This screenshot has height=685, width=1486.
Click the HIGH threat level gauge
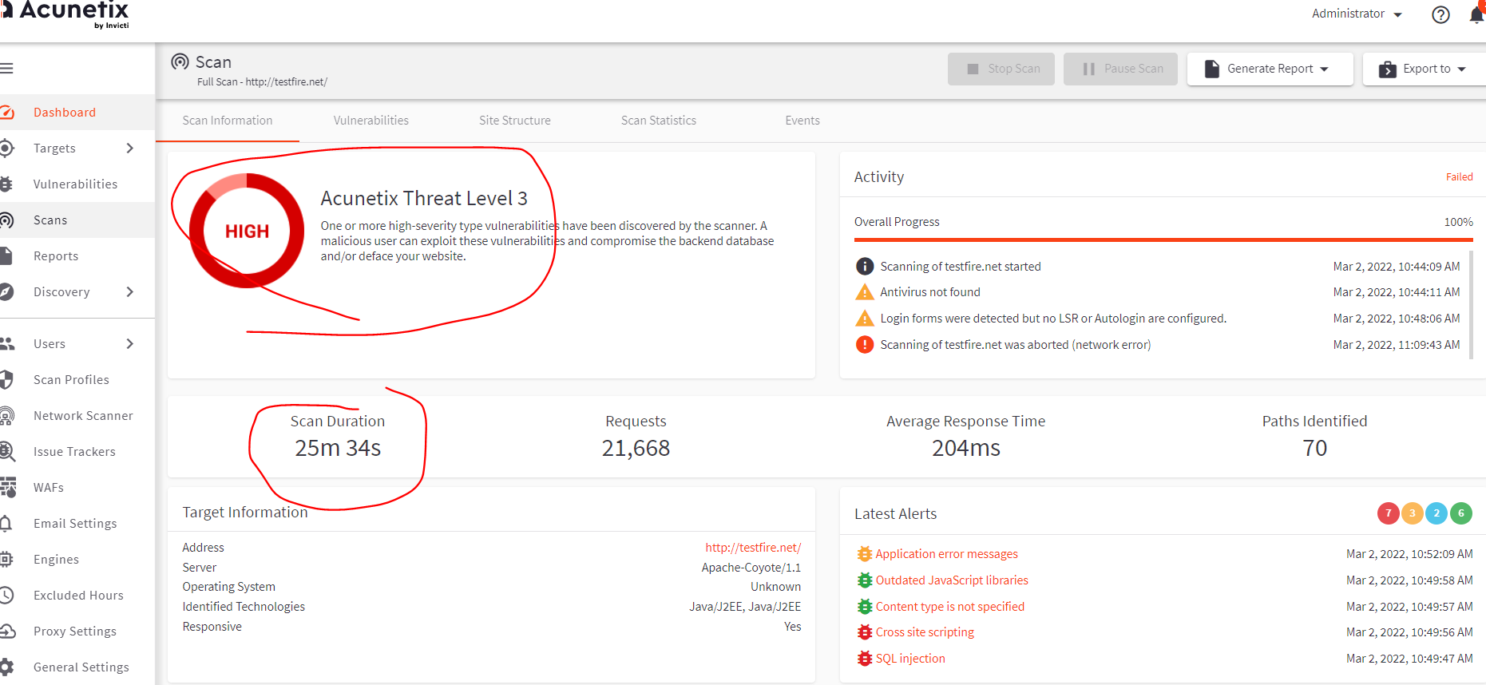point(247,231)
